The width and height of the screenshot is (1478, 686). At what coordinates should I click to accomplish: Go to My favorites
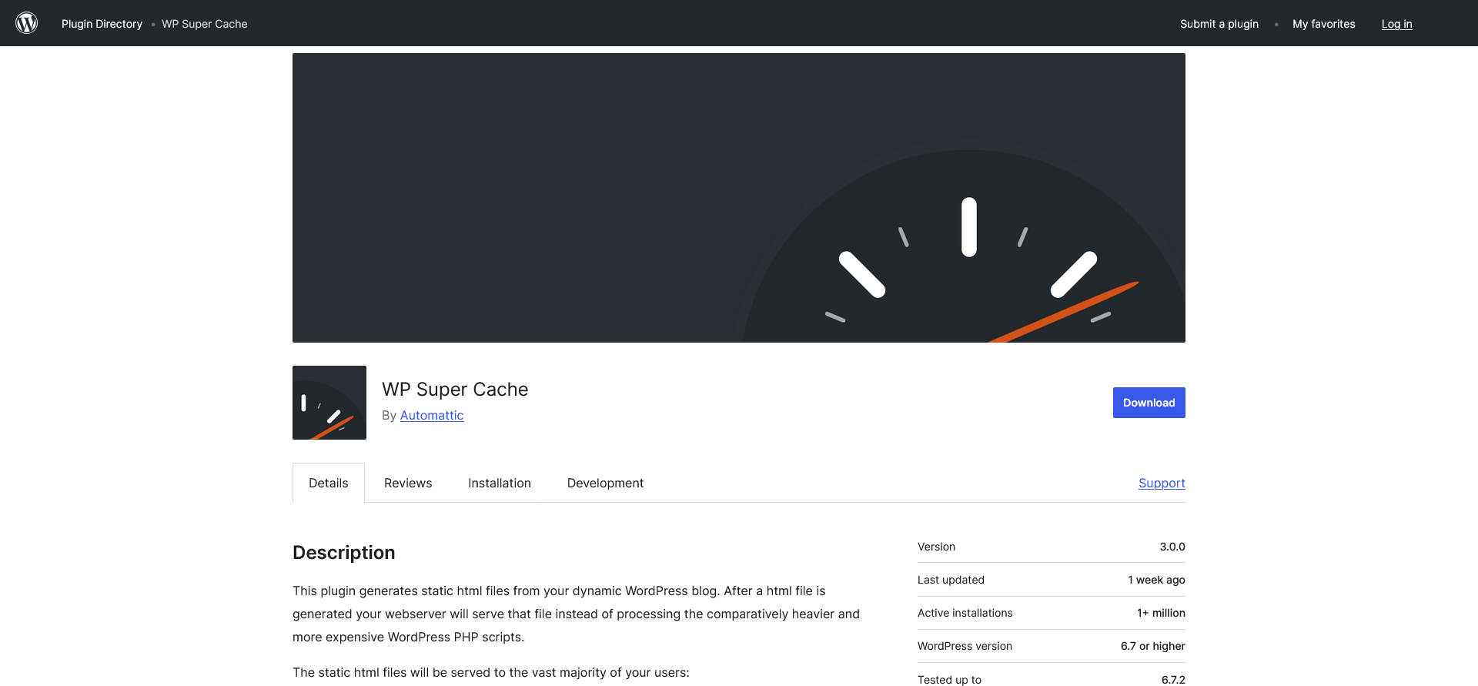[x=1323, y=24]
